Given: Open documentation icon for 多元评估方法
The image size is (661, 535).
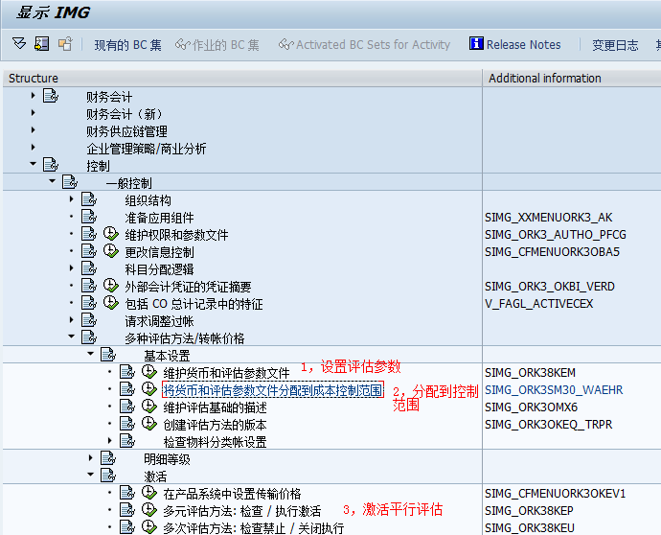Looking at the screenshot, I should pos(127,510).
